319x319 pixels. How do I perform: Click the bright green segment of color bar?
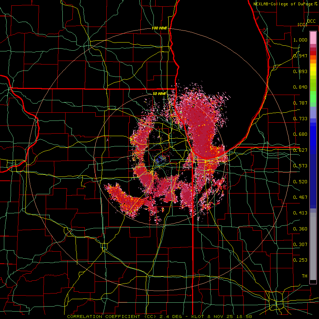(313, 97)
